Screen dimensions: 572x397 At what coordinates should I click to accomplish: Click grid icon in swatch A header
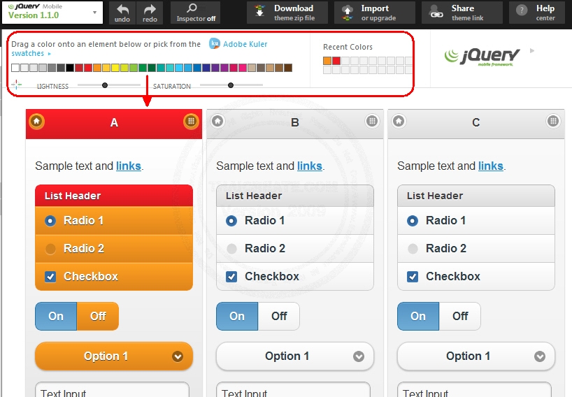[191, 121]
